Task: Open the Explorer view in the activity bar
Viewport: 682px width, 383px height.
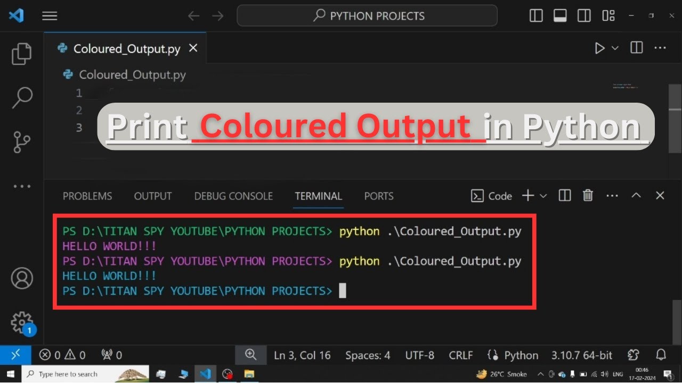Action: click(22, 54)
